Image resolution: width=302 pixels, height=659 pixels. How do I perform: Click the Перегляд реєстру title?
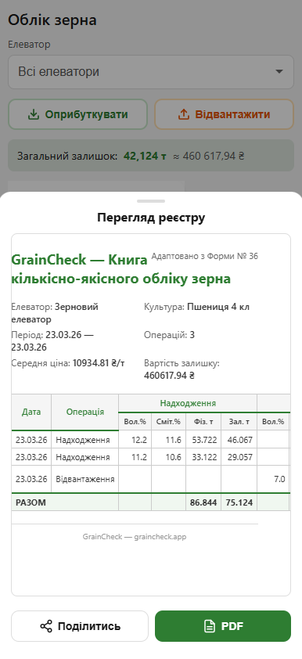(151, 218)
